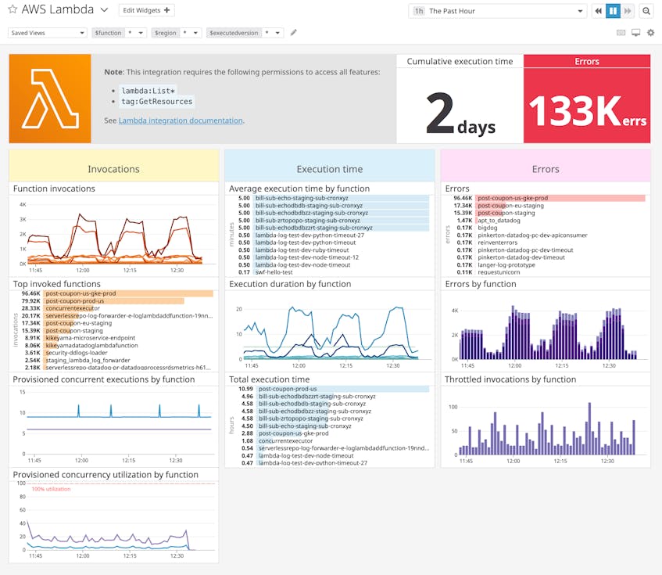Click Execution duration by function widget title
662x575 pixels.
[x=290, y=284]
